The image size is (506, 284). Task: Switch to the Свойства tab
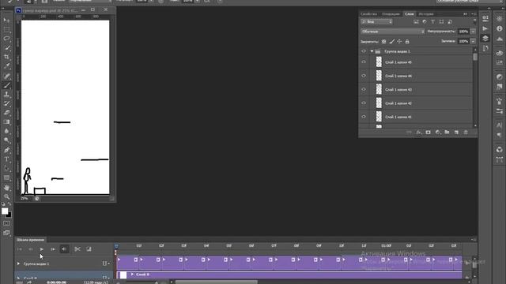point(369,14)
